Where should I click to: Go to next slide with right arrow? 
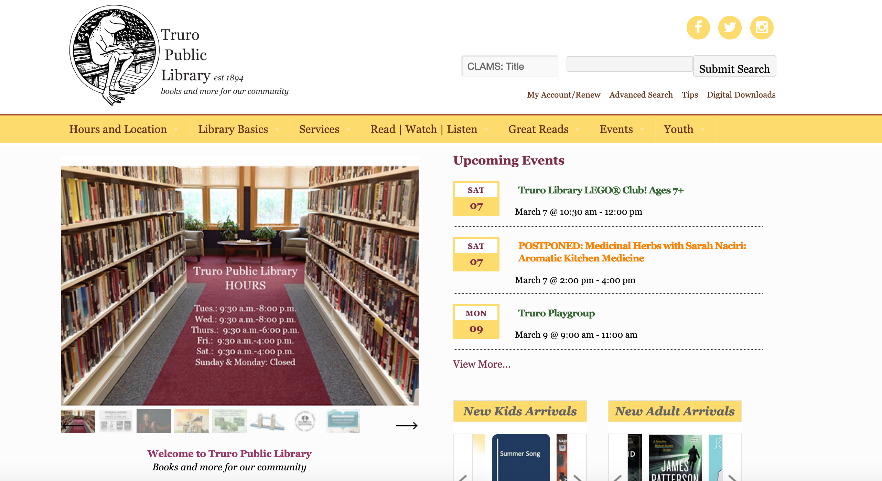pyautogui.click(x=407, y=426)
